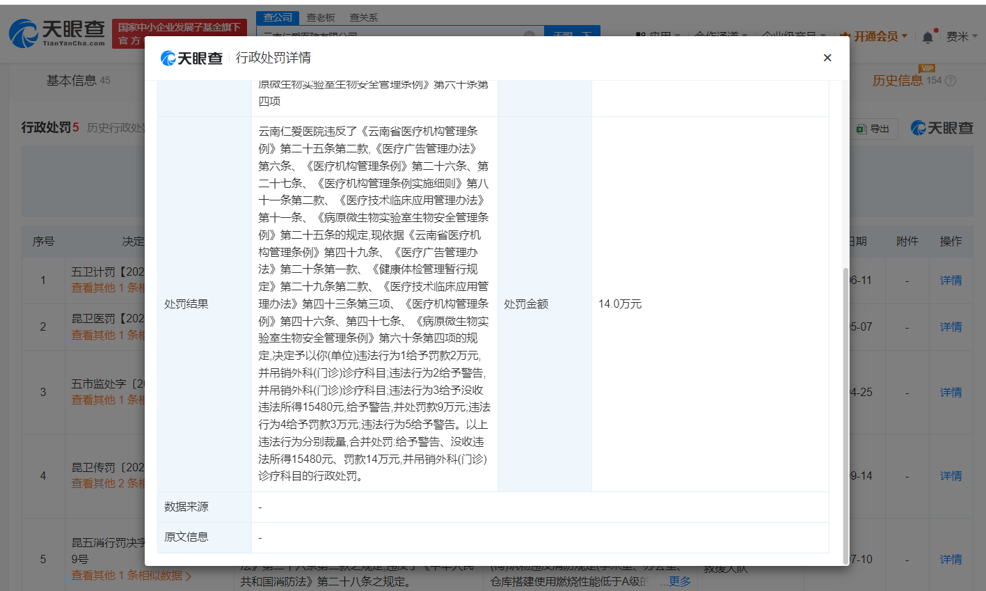Screen dimensions: 986x591
Task: Click the 更多 link at the bottom
Action: click(x=680, y=581)
